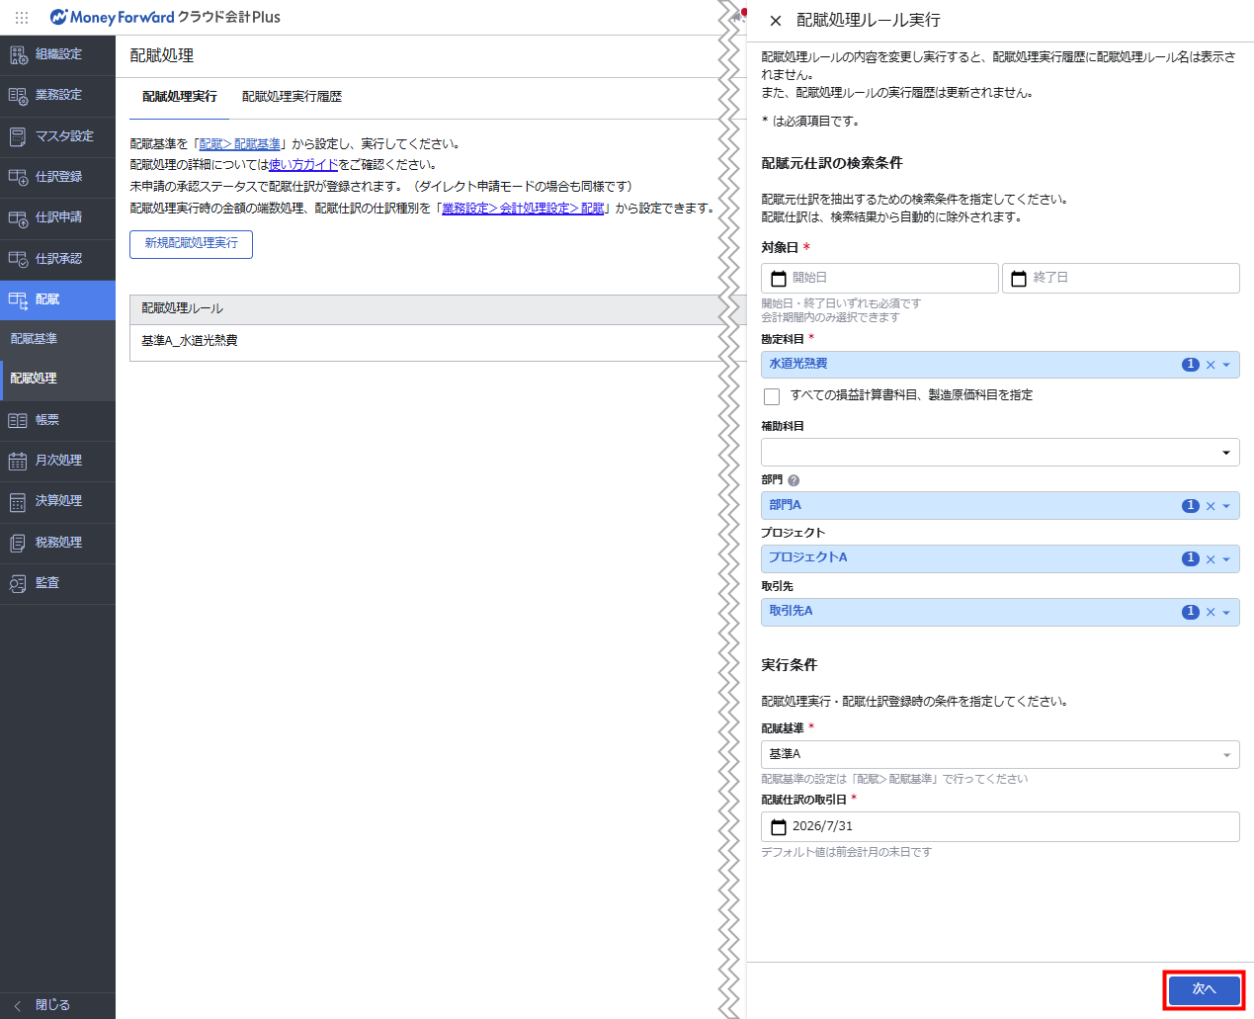Collapse sidebar with 閉じる chevron
1254x1019 pixels.
[x=18, y=1005]
